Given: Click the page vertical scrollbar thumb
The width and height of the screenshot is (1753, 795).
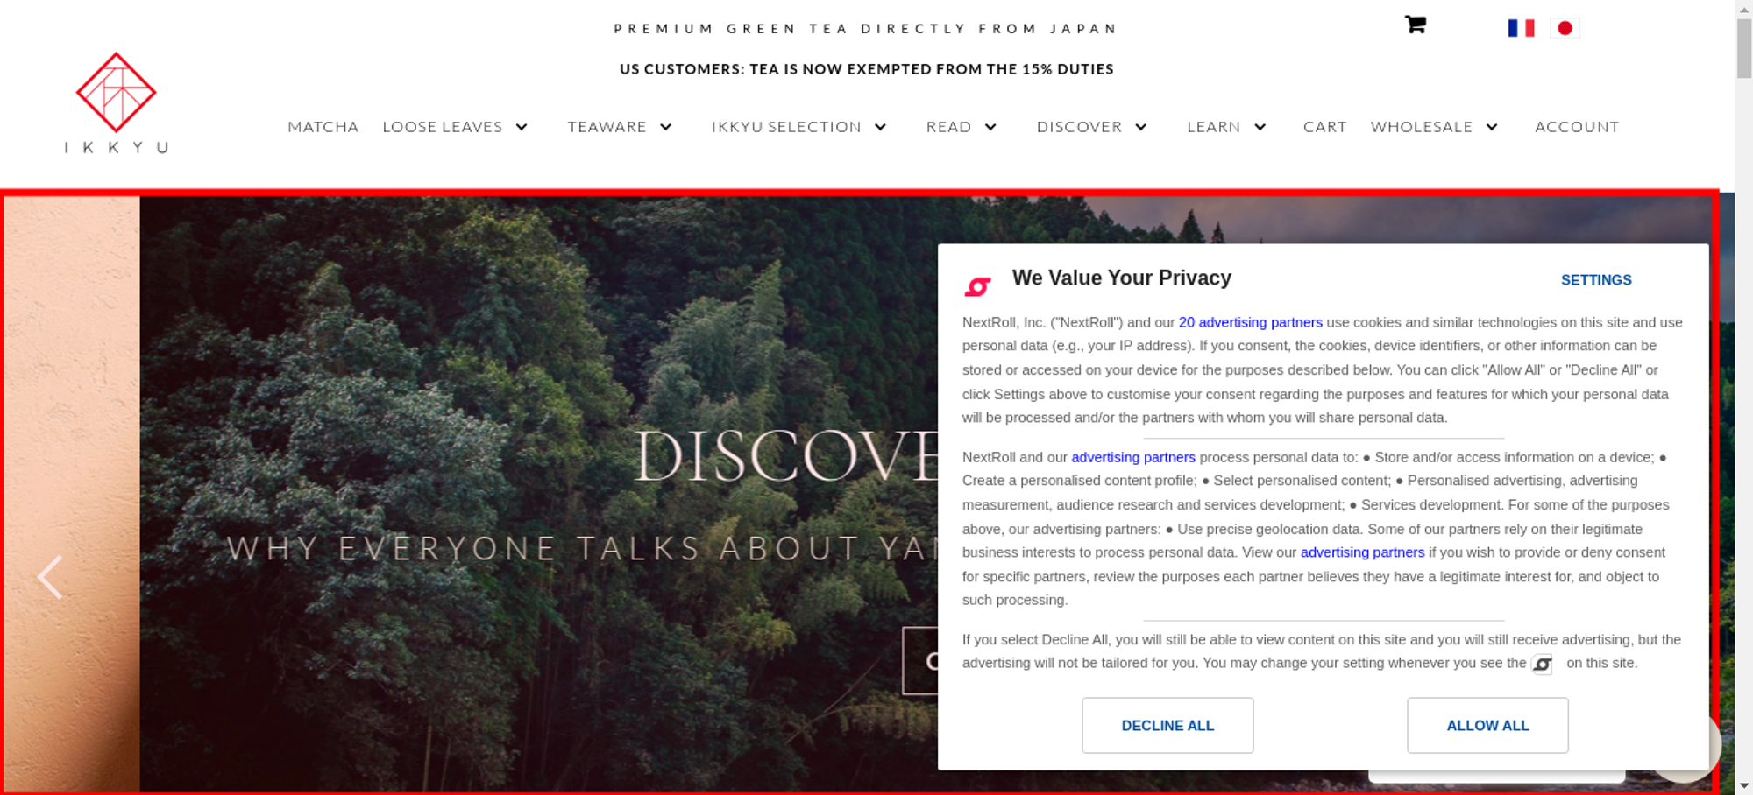Looking at the screenshot, I should 1743,48.
